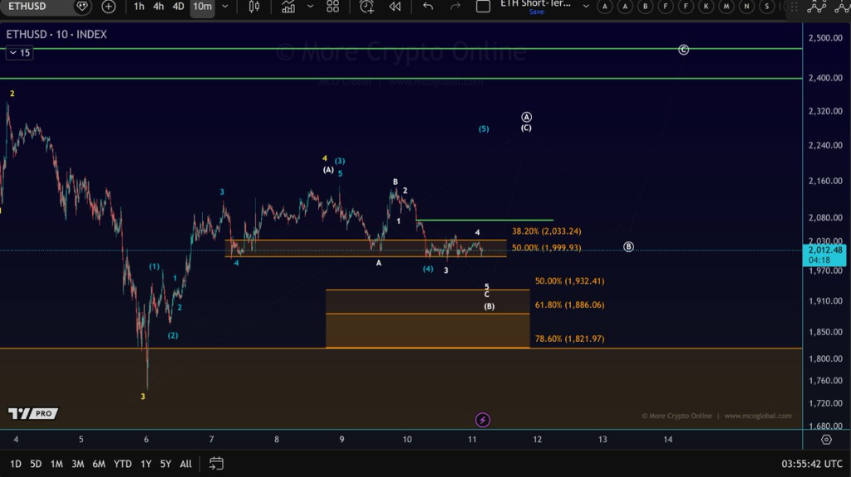Expand the indicator templates dropdown arrow
This screenshot has width=851, height=477.
point(310,7)
